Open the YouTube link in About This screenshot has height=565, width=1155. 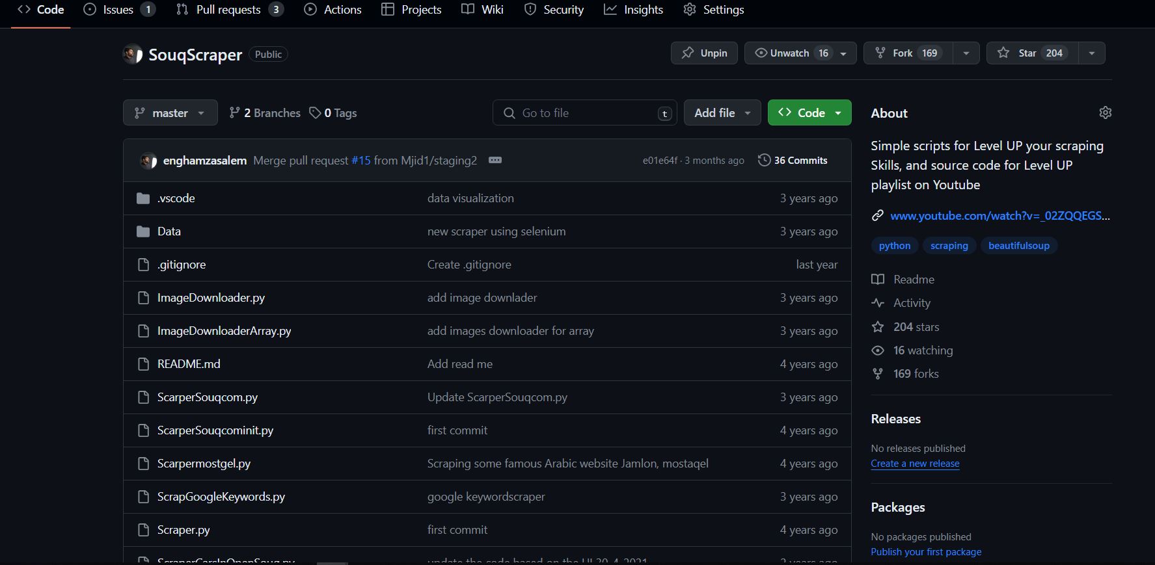click(x=1000, y=216)
